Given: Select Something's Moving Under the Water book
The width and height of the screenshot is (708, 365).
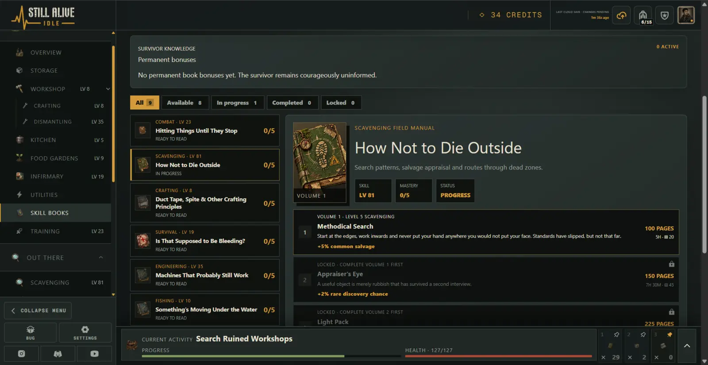Looking at the screenshot, I should coord(205,309).
